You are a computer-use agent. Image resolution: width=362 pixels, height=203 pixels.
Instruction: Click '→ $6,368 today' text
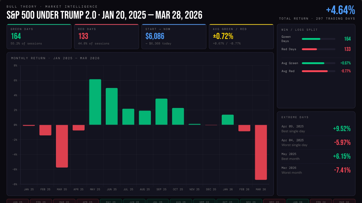coord(158,43)
